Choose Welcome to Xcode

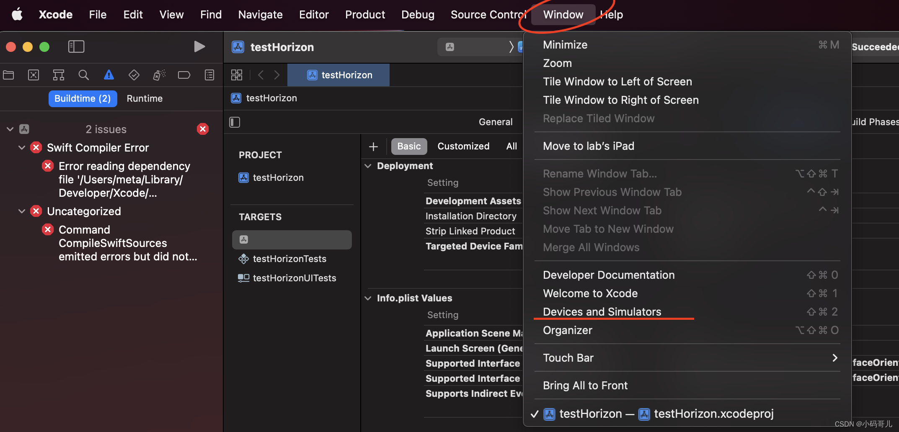[x=687, y=293]
